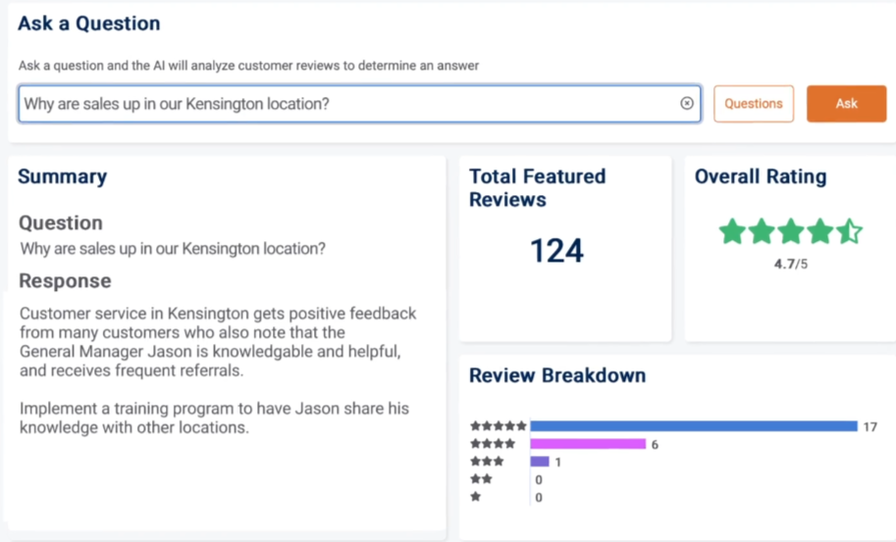Click the Summary panel heading

pos(62,176)
